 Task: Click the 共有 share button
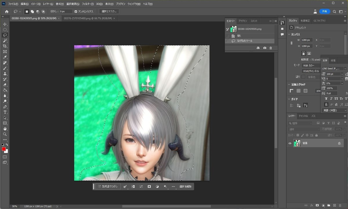pos(325,11)
